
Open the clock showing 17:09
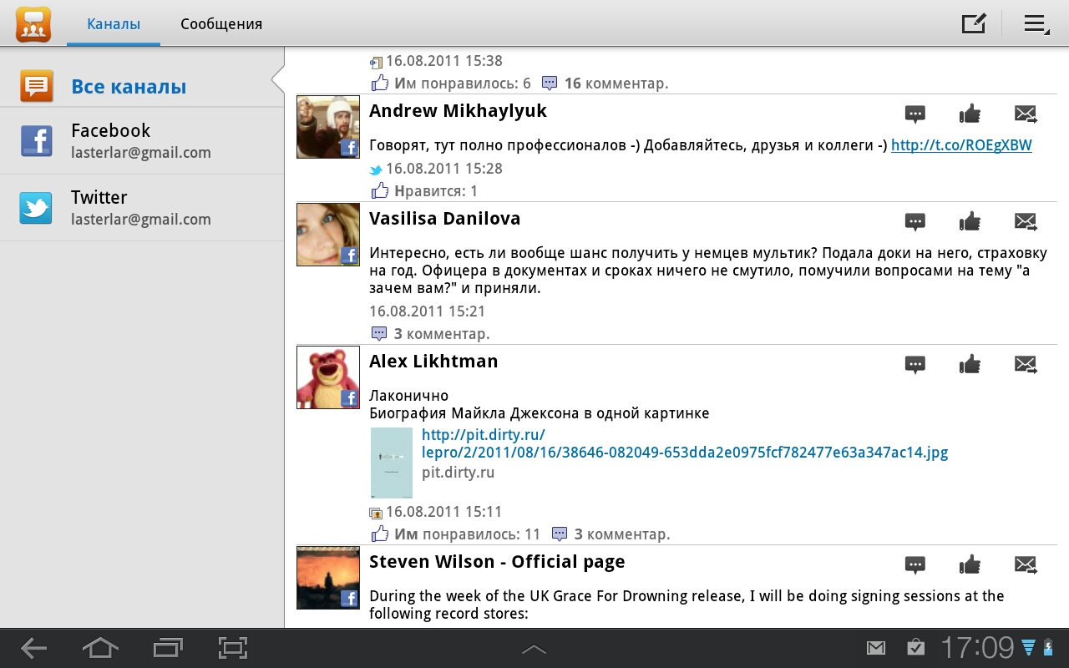tap(977, 648)
